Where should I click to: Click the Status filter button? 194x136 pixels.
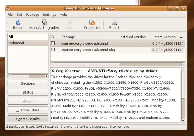[28, 92]
